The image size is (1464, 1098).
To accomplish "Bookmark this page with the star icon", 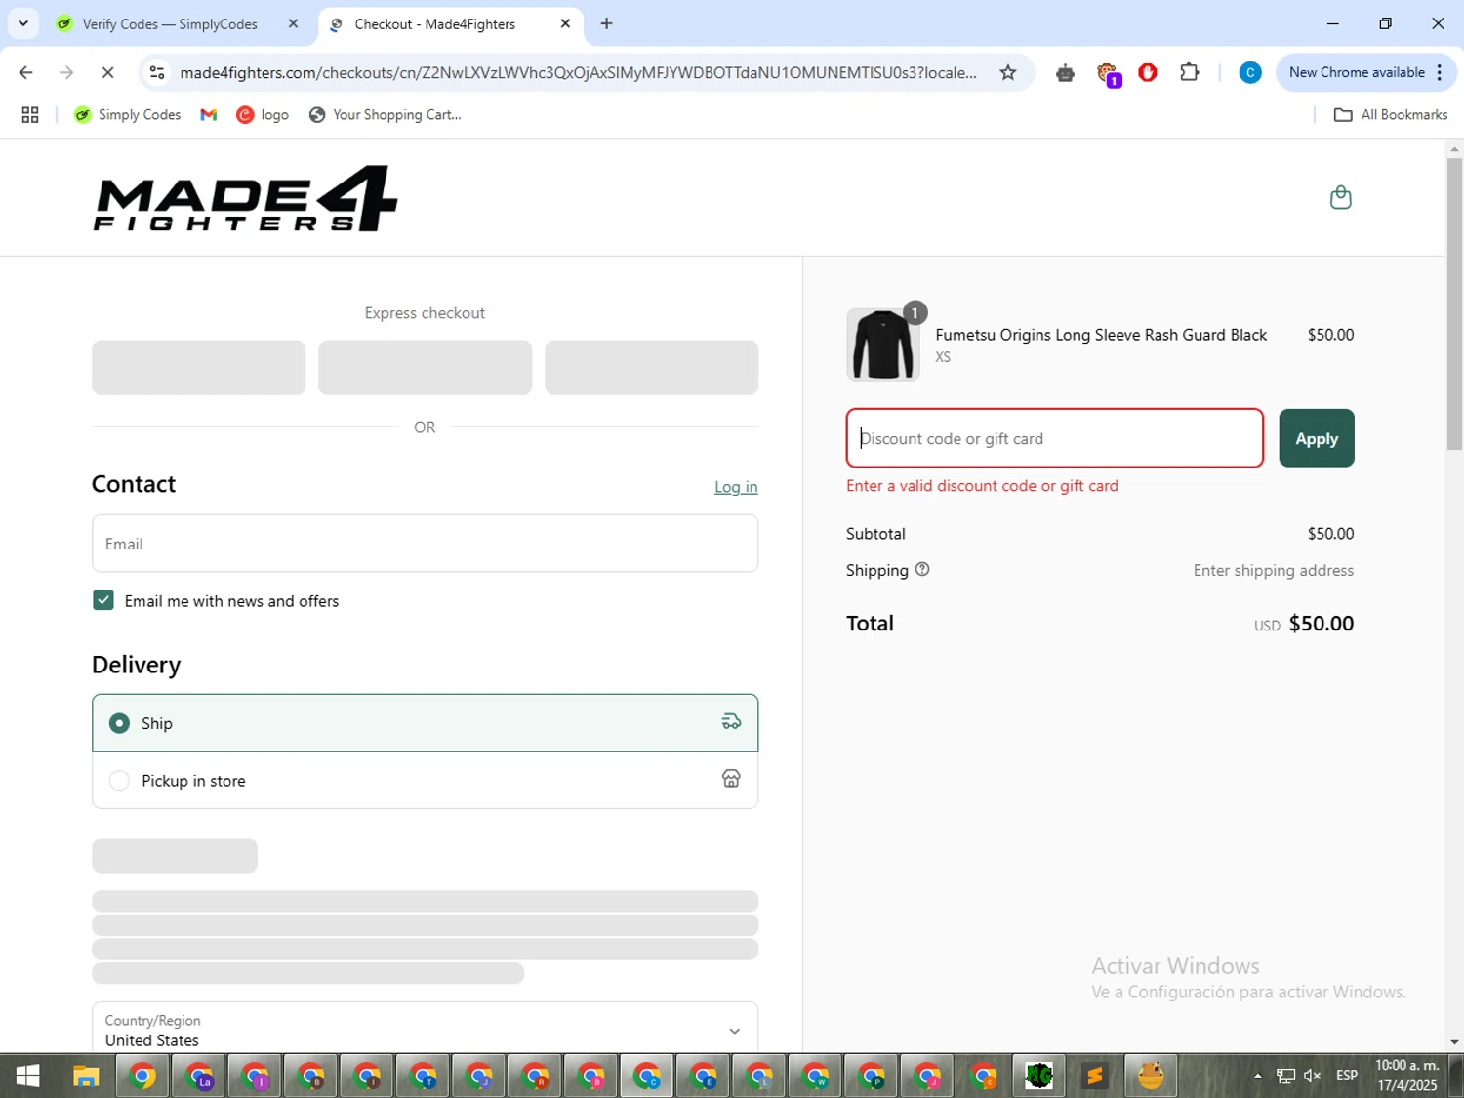I will click(x=1008, y=72).
